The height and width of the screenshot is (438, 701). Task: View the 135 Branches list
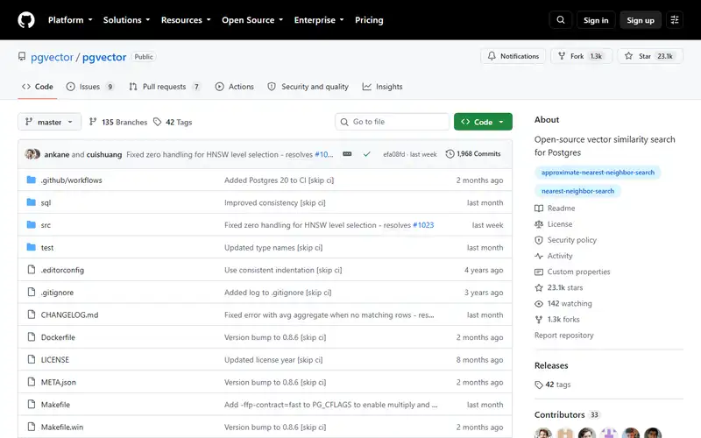(x=118, y=122)
